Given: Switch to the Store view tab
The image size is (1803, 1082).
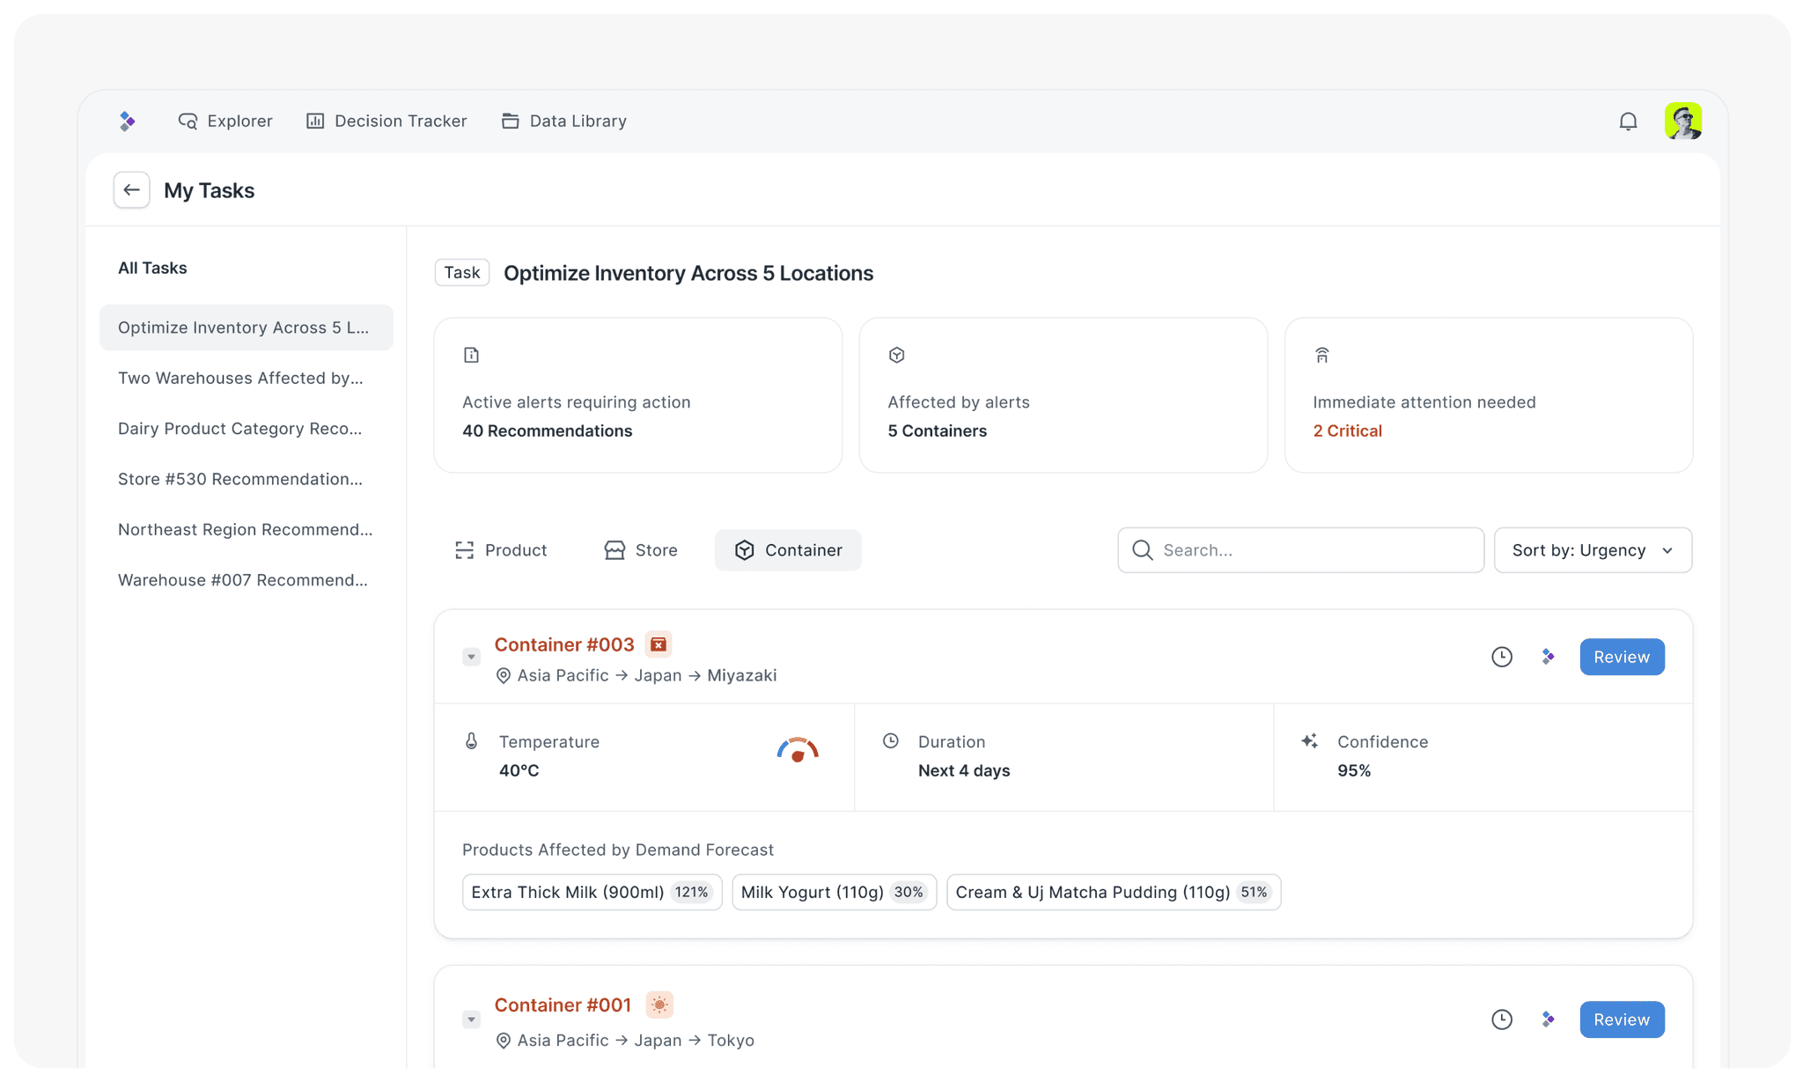Looking at the screenshot, I should (x=641, y=550).
